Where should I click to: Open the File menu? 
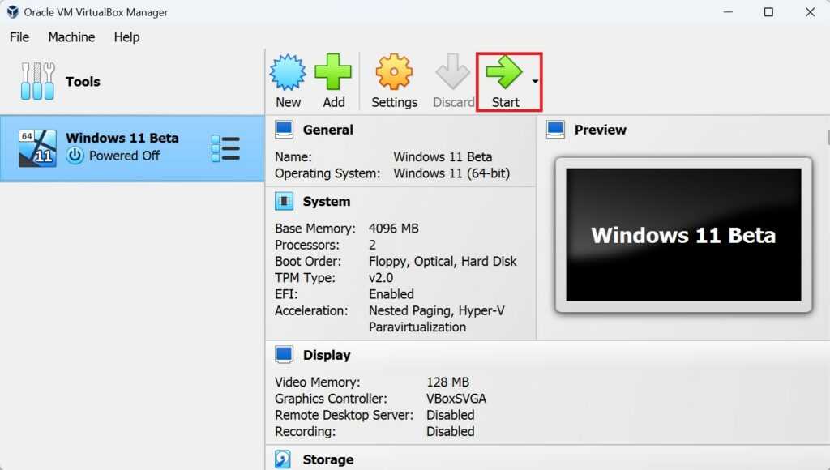pyautogui.click(x=19, y=37)
